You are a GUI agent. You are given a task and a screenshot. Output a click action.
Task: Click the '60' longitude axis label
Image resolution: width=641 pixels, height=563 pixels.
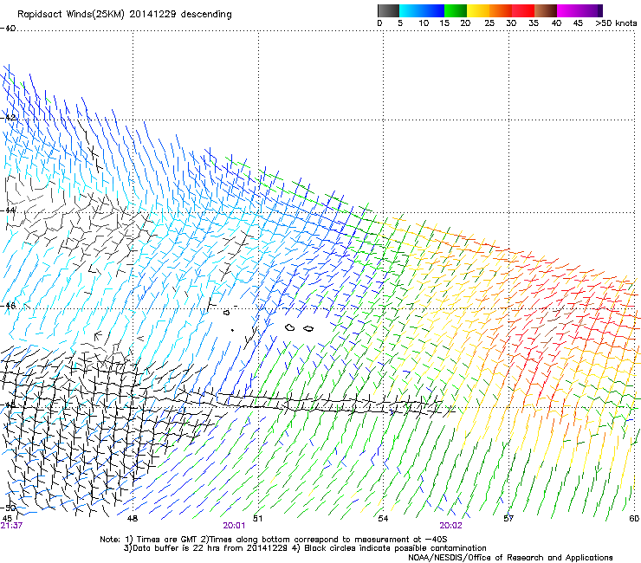634,519
